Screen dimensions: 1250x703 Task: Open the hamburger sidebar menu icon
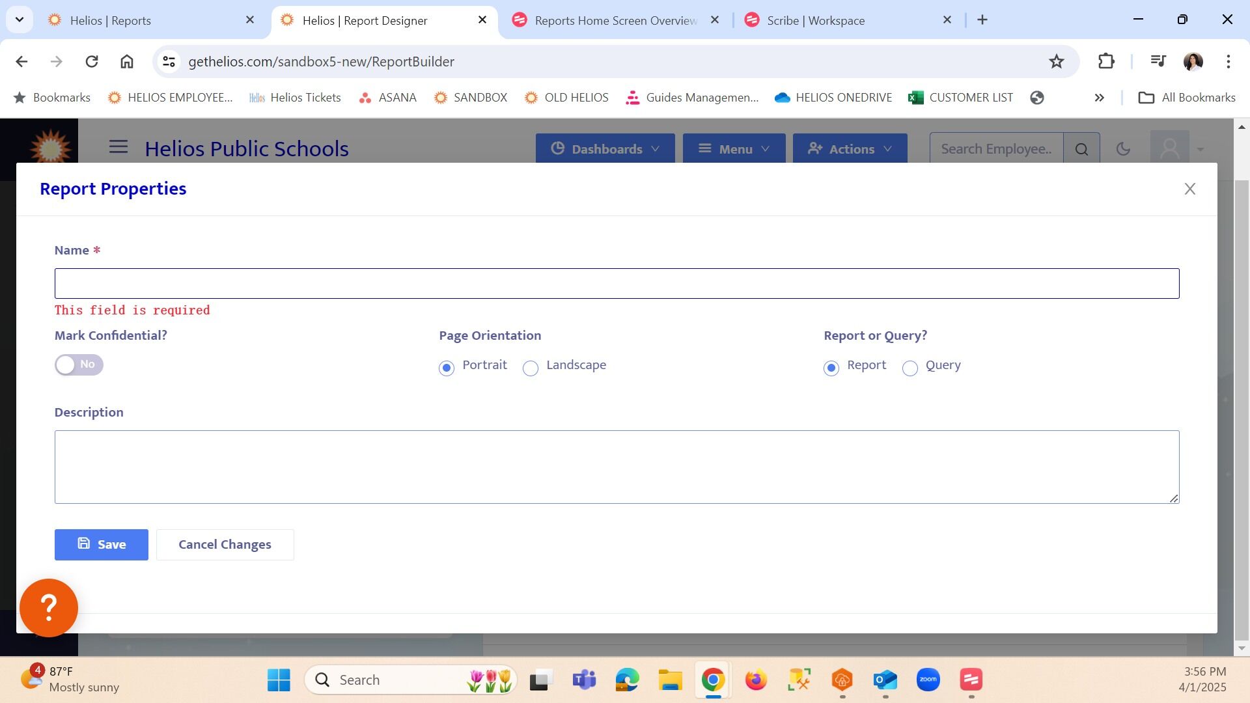coord(118,147)
